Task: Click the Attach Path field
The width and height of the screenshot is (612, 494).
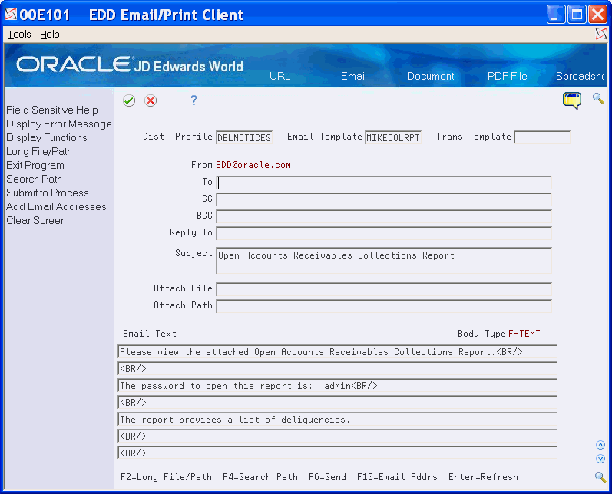Action: (x=384, y=306)
